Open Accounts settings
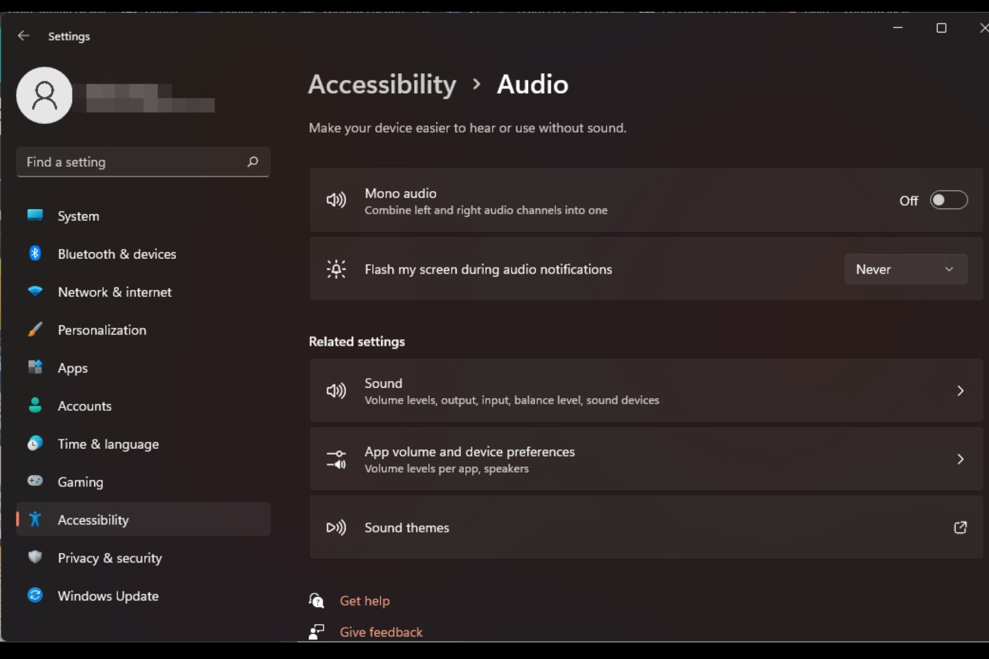Screen dimensions: 989x659 click(84, 406)
